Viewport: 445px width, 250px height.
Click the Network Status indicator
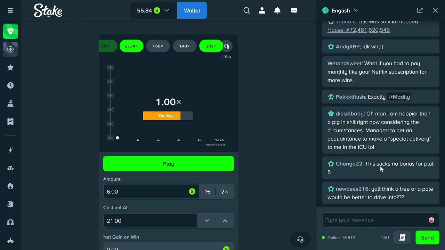click(215, 145)
